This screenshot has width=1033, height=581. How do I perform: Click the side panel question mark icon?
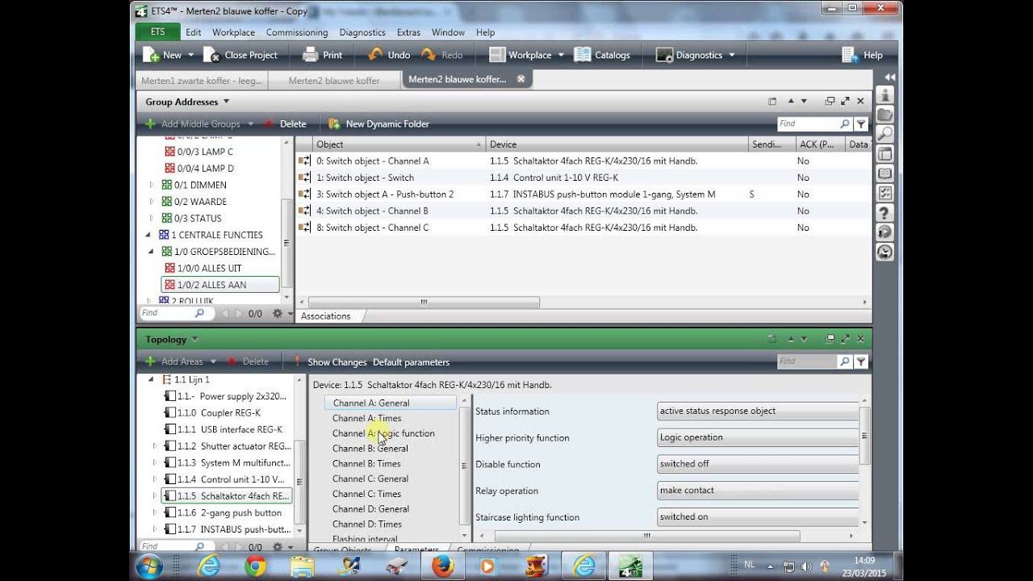click(885, 213)
